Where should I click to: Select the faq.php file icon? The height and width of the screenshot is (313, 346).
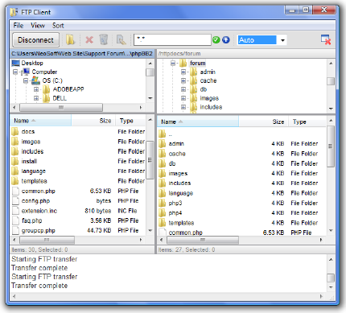pyautogui.click(x=16, y=220)
